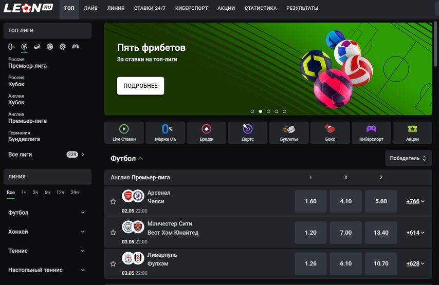
Task: Open the Дартс tile
Action: pyautogui.click(x=247, y=132)
